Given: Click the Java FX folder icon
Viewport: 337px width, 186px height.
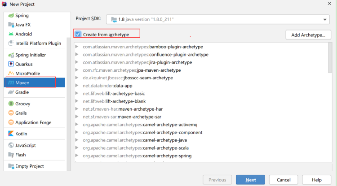Looking at the screenshot, I should pyautogui.click(x=11, y=25).
